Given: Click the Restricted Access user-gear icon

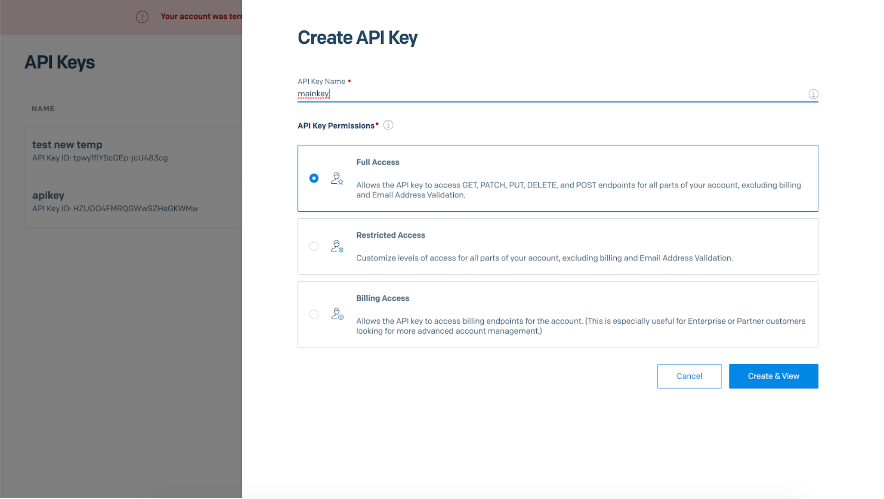Looking at the screenshot, I should point(337,246).
